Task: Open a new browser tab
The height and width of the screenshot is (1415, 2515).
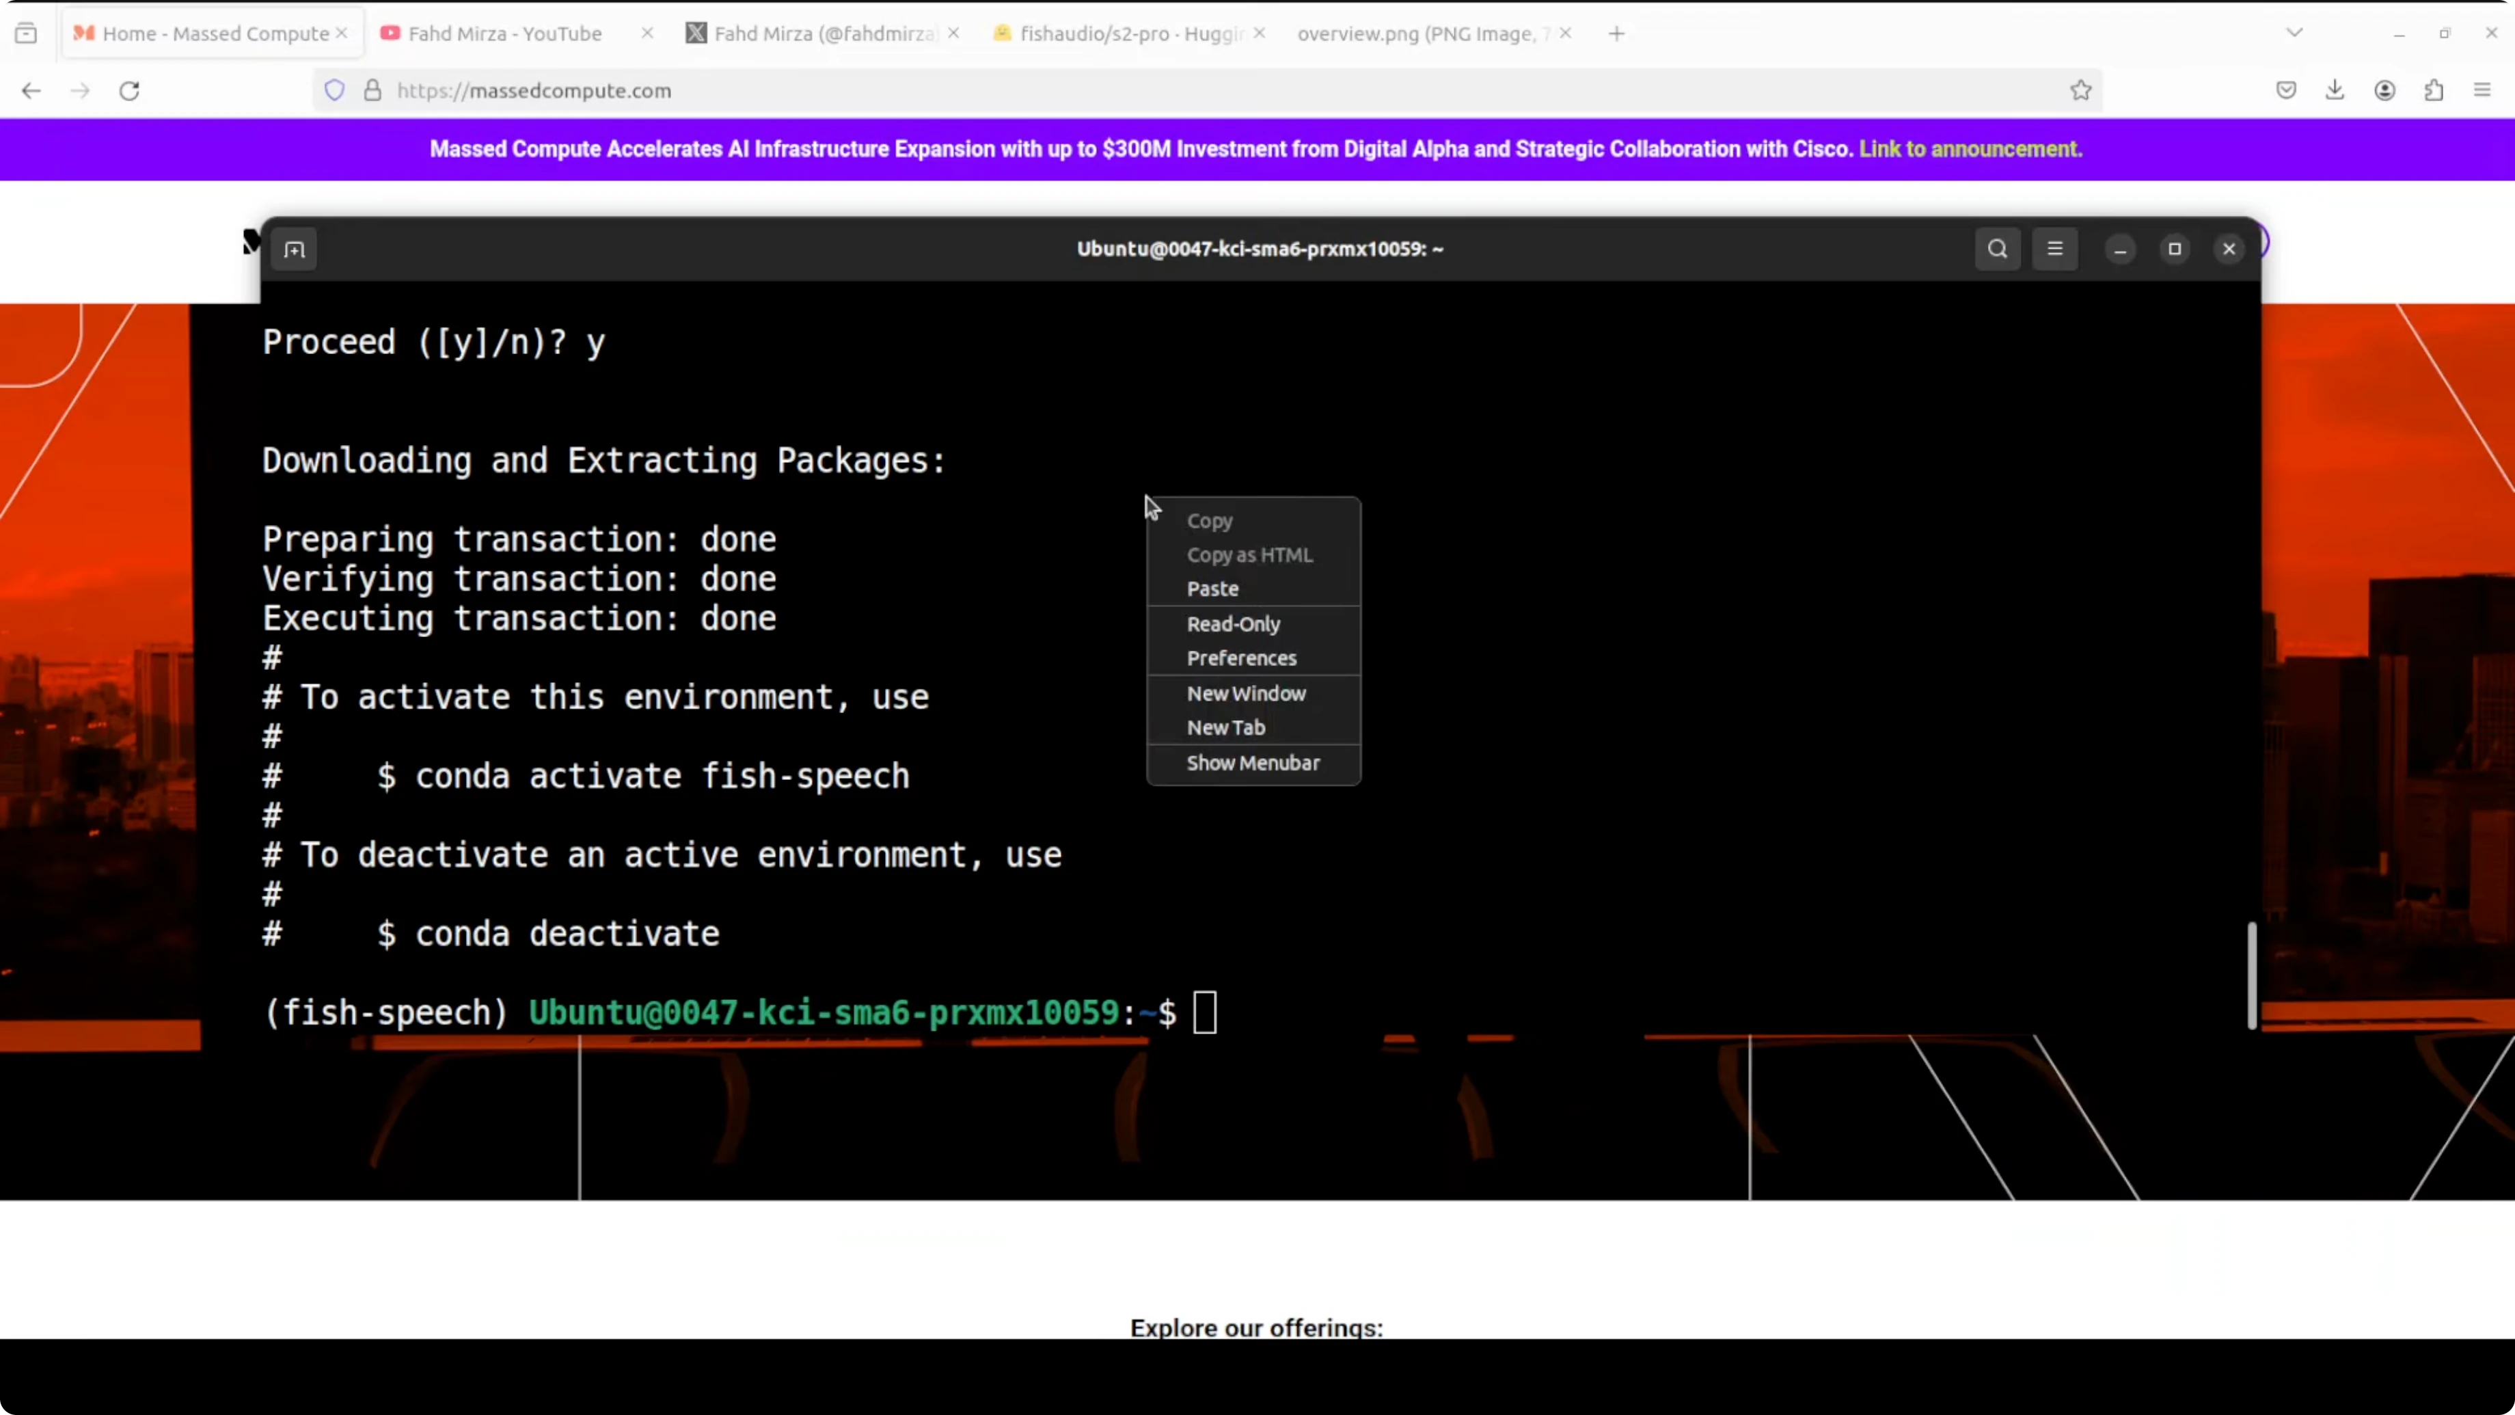Action: point(1616,32)
